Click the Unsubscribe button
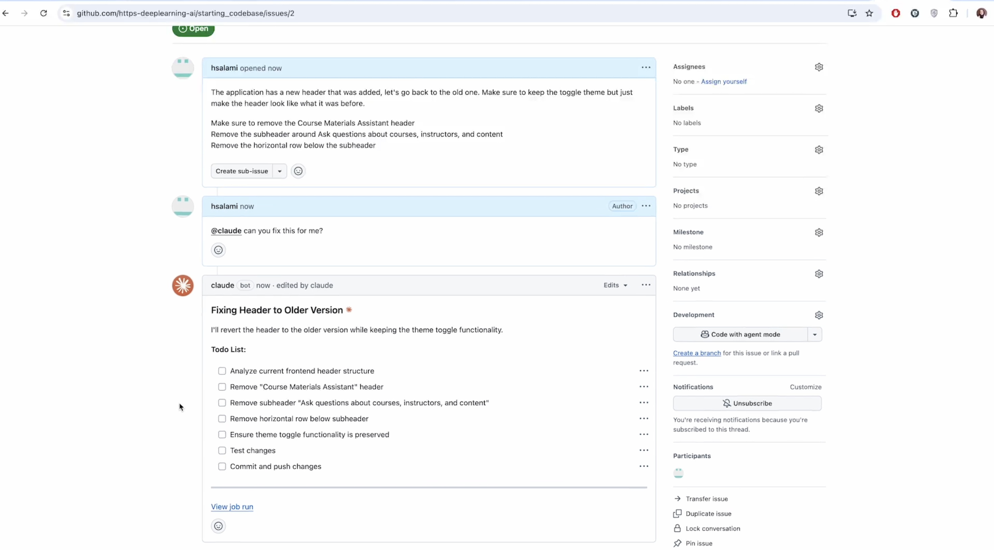Image resolution: width=994 pixels, height=550 pixels. pos(747,403)
